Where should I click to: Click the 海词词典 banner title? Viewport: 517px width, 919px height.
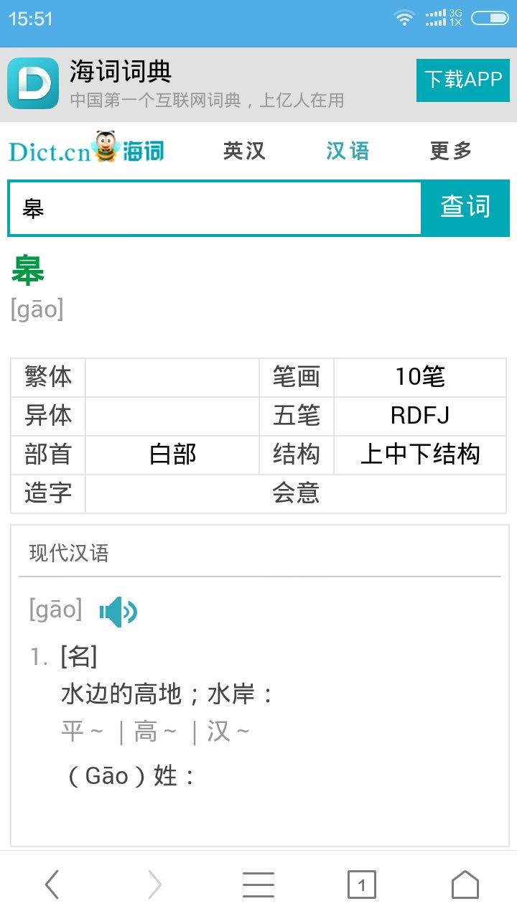[121, 72]
